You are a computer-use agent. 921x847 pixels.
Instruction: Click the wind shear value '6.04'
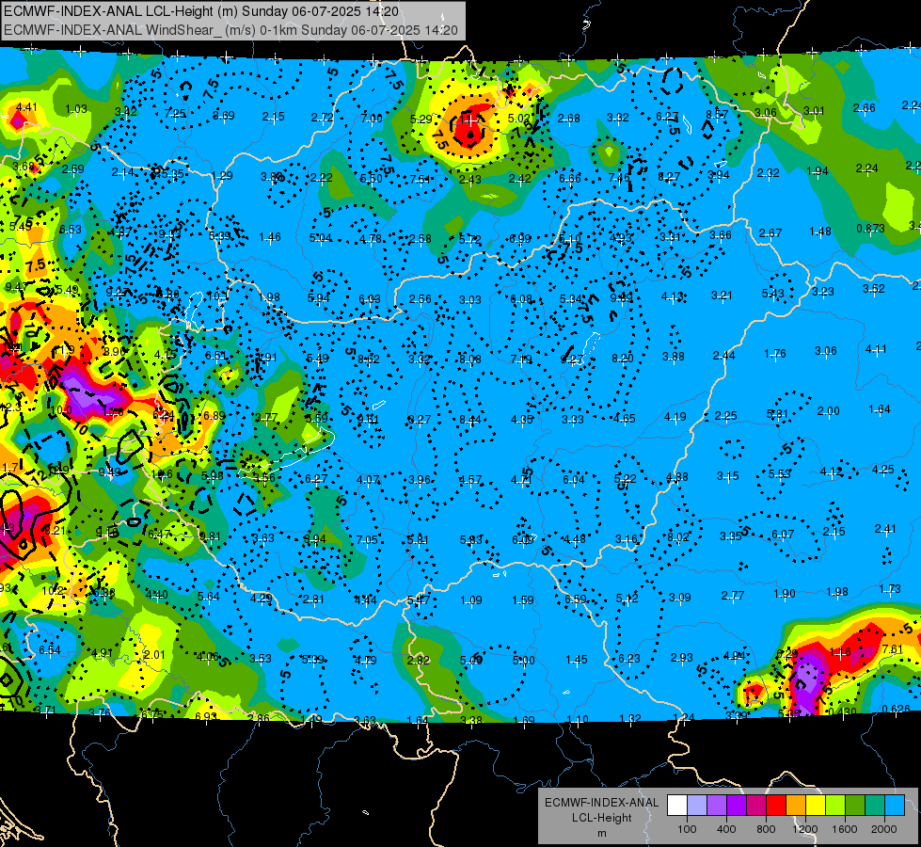[573, 480]
